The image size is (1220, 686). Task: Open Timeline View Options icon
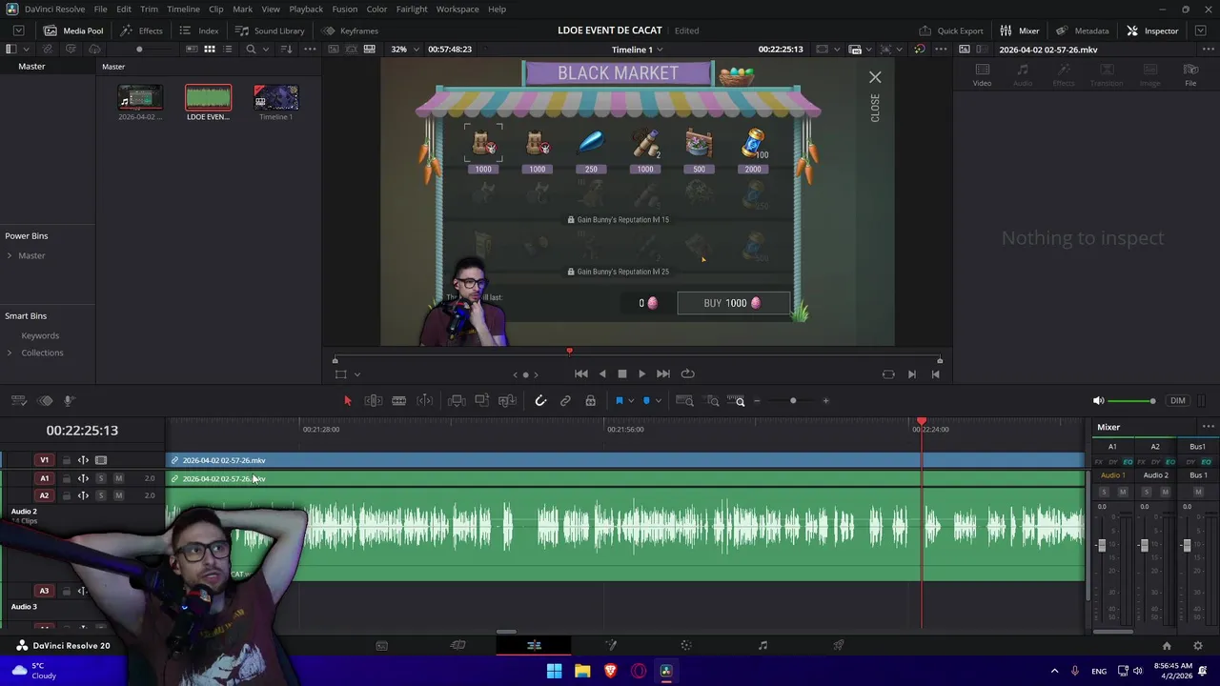17,401
